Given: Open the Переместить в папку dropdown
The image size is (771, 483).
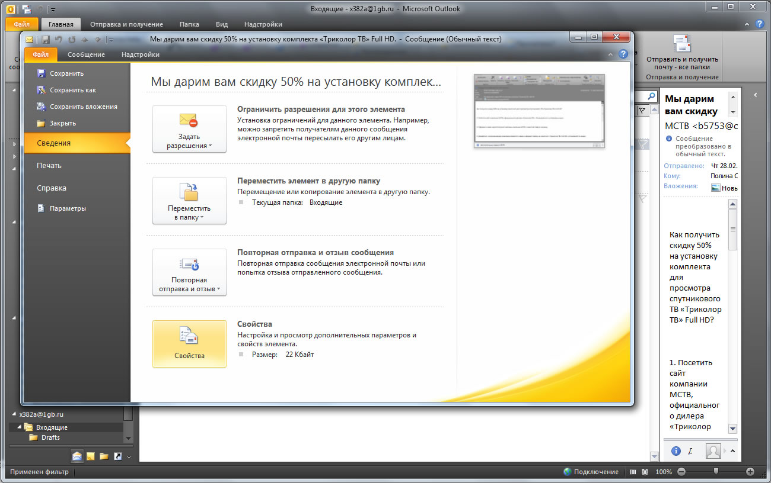Looking at the screenshot, I should coord(189,201).
